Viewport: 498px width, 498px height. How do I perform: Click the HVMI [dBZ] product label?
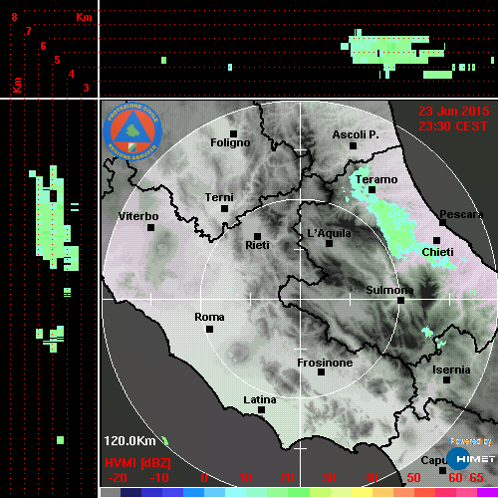tap(137, 463)
